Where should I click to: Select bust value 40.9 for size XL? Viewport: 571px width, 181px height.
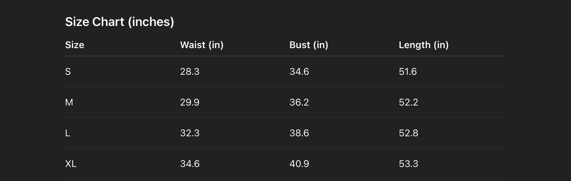[x=299, y=164]
